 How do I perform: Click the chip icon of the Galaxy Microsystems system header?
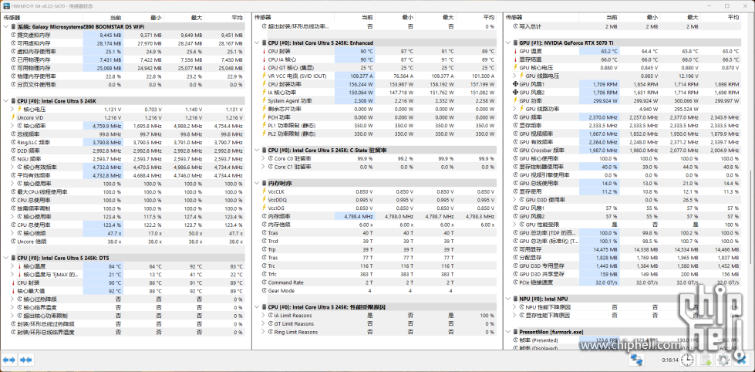point(13,27)
